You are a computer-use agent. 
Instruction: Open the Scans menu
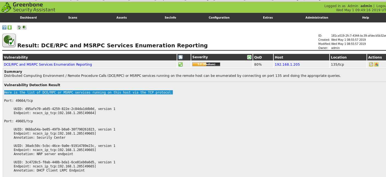pos(73,18)
